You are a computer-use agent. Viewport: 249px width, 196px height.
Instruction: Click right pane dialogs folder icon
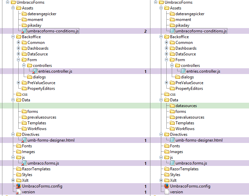point(178,77)
